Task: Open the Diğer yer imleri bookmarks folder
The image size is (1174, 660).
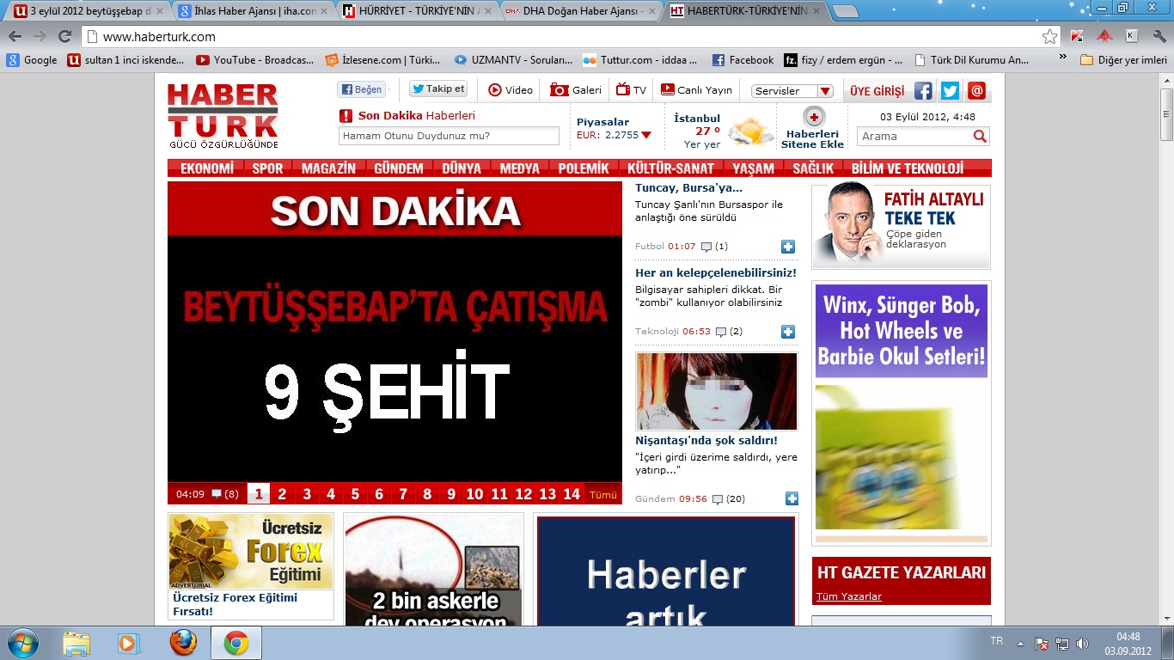Action: pos(1123,60)
